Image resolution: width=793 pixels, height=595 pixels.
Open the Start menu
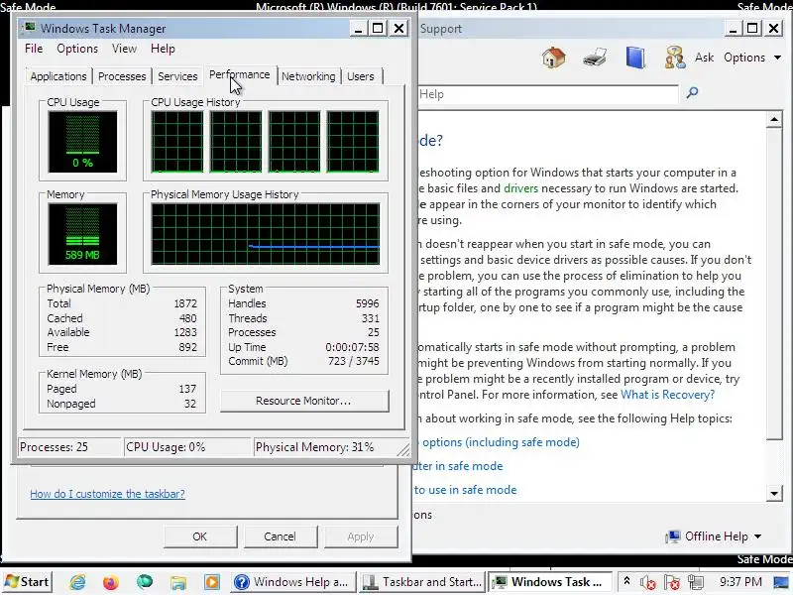pyautogui.click(x=27, y=582)
